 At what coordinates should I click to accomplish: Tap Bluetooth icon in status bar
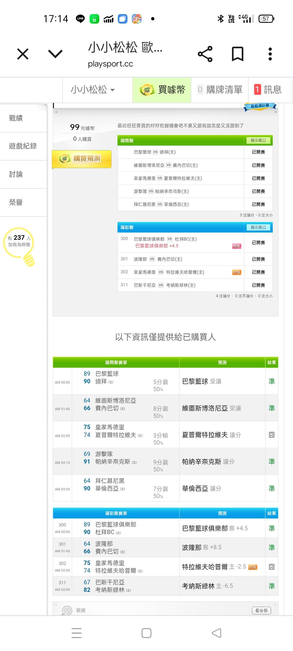coord(221,19)
